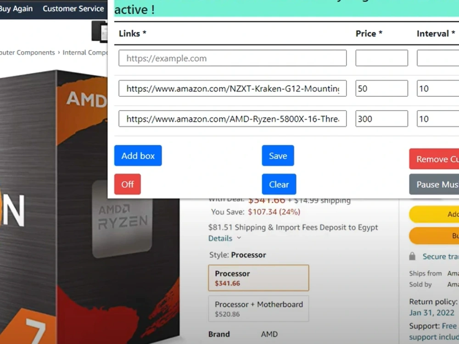Open Computer Components breadcrumb link
The height and width of the screenshot is (344, 459).
click(x=27, y=52)
